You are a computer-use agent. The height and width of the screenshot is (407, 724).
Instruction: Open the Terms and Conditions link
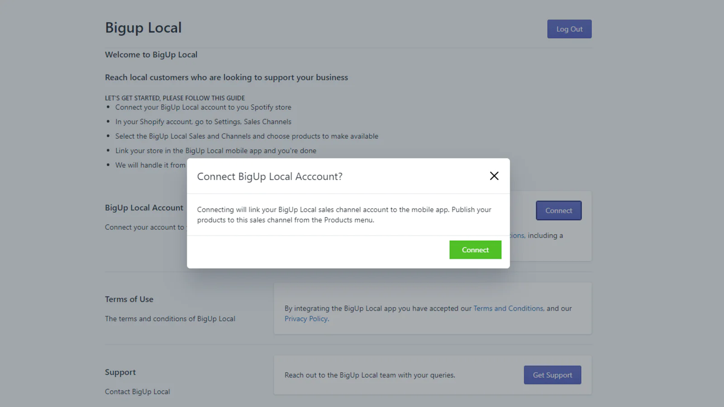click(508, 308)
